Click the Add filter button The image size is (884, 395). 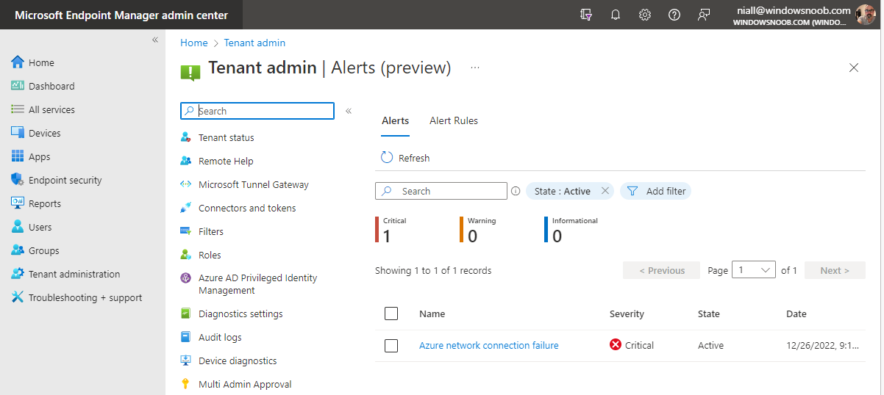coord(656,191)
